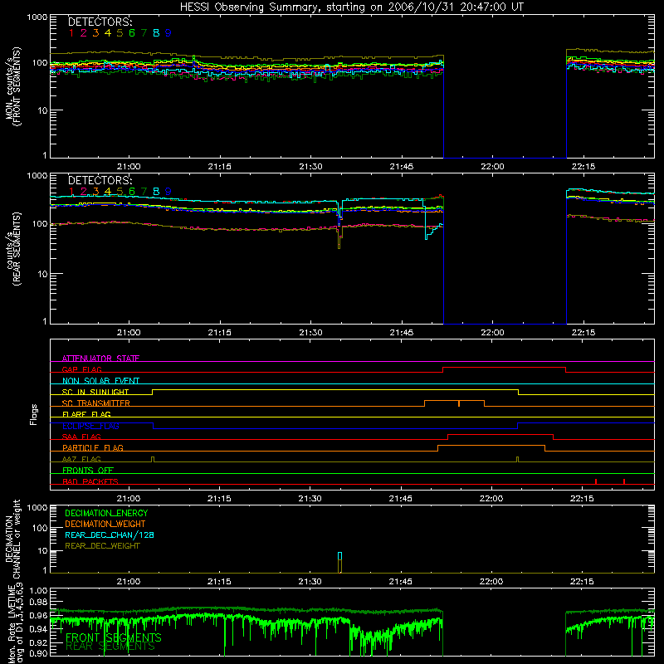Click detector 3 legend number in rear segments plot
Viewport: 664px width, 664px height.
pos(95,192)
